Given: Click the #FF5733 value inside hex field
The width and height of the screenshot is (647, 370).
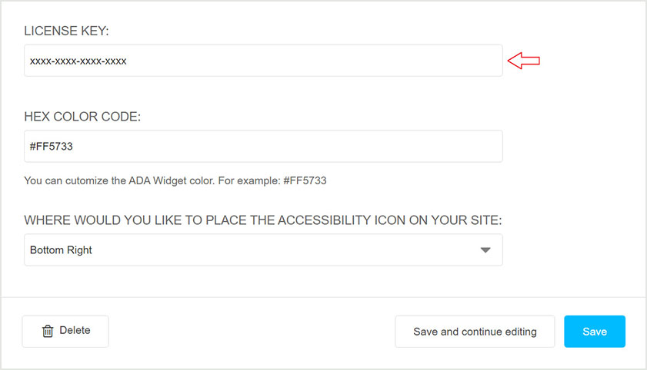Looking at the screenshot, I should coord(52,146).
